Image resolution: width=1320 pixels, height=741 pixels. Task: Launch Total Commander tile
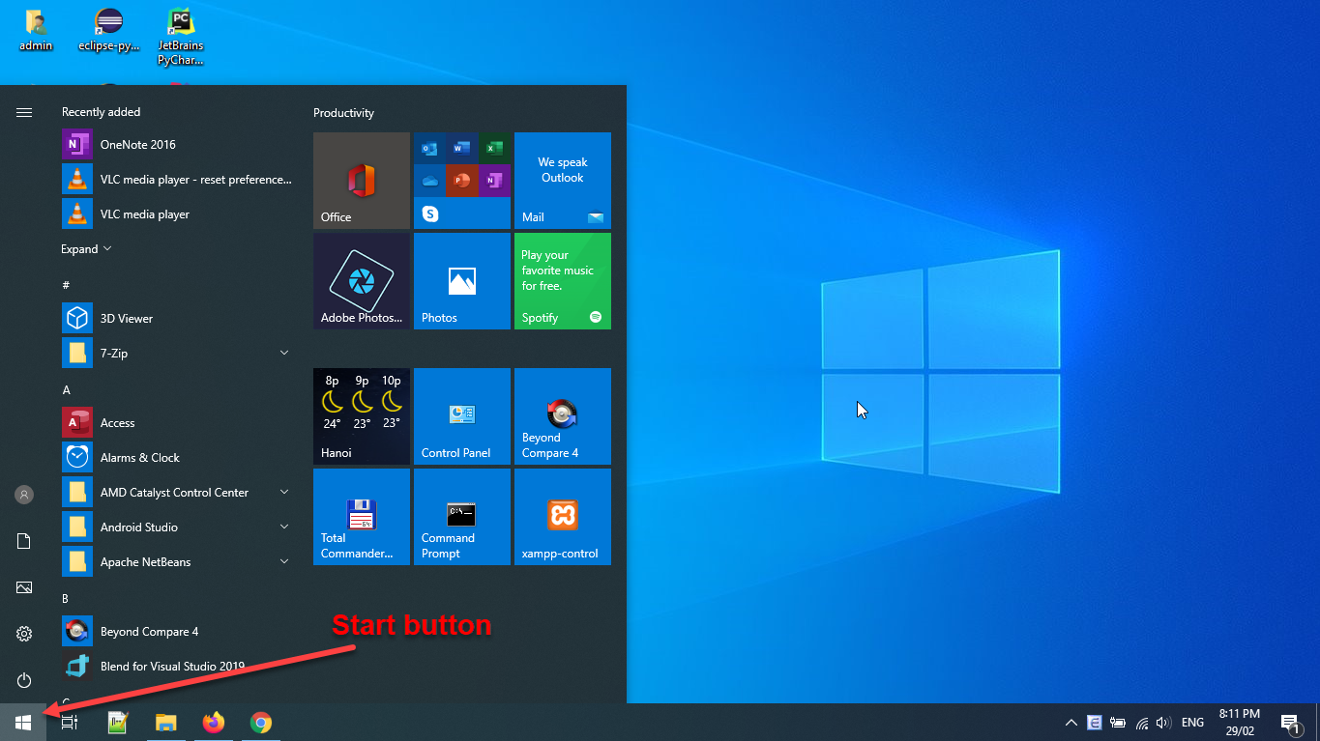click(x=362, y=517)
